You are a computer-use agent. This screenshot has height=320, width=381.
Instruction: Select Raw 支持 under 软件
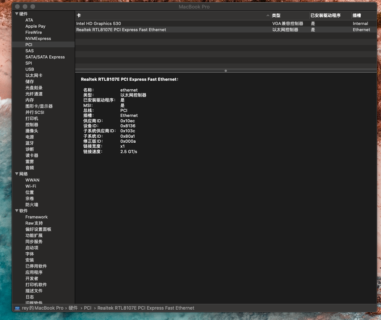34,223
